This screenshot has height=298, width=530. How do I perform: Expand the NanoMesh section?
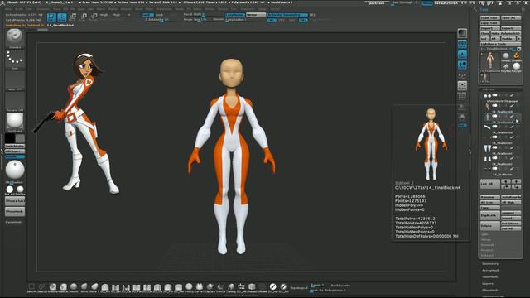tap(490, 276)
